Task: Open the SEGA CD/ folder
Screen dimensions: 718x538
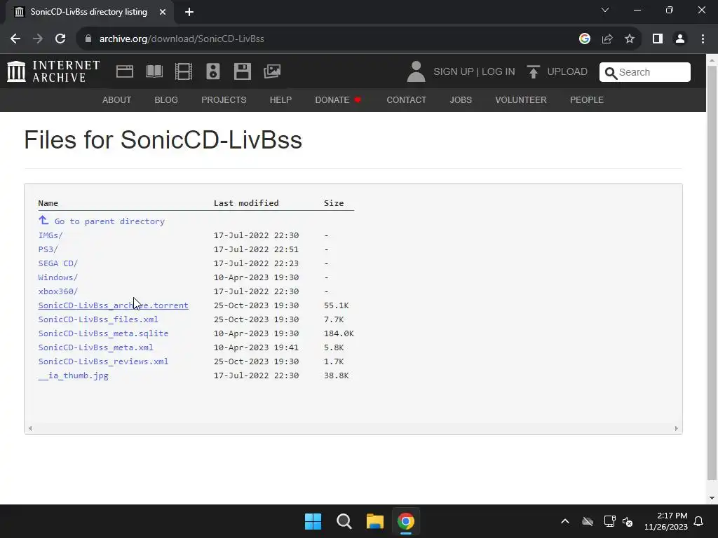Action: tap(58, 263)
